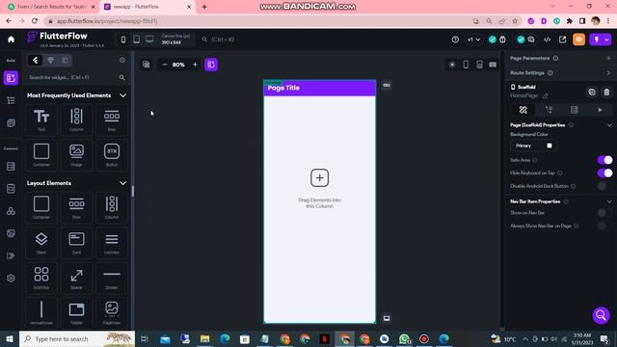
Task: Toggle canvas light/dark mode sun icon
Action: pyautogui.click(x=452, y=65)
